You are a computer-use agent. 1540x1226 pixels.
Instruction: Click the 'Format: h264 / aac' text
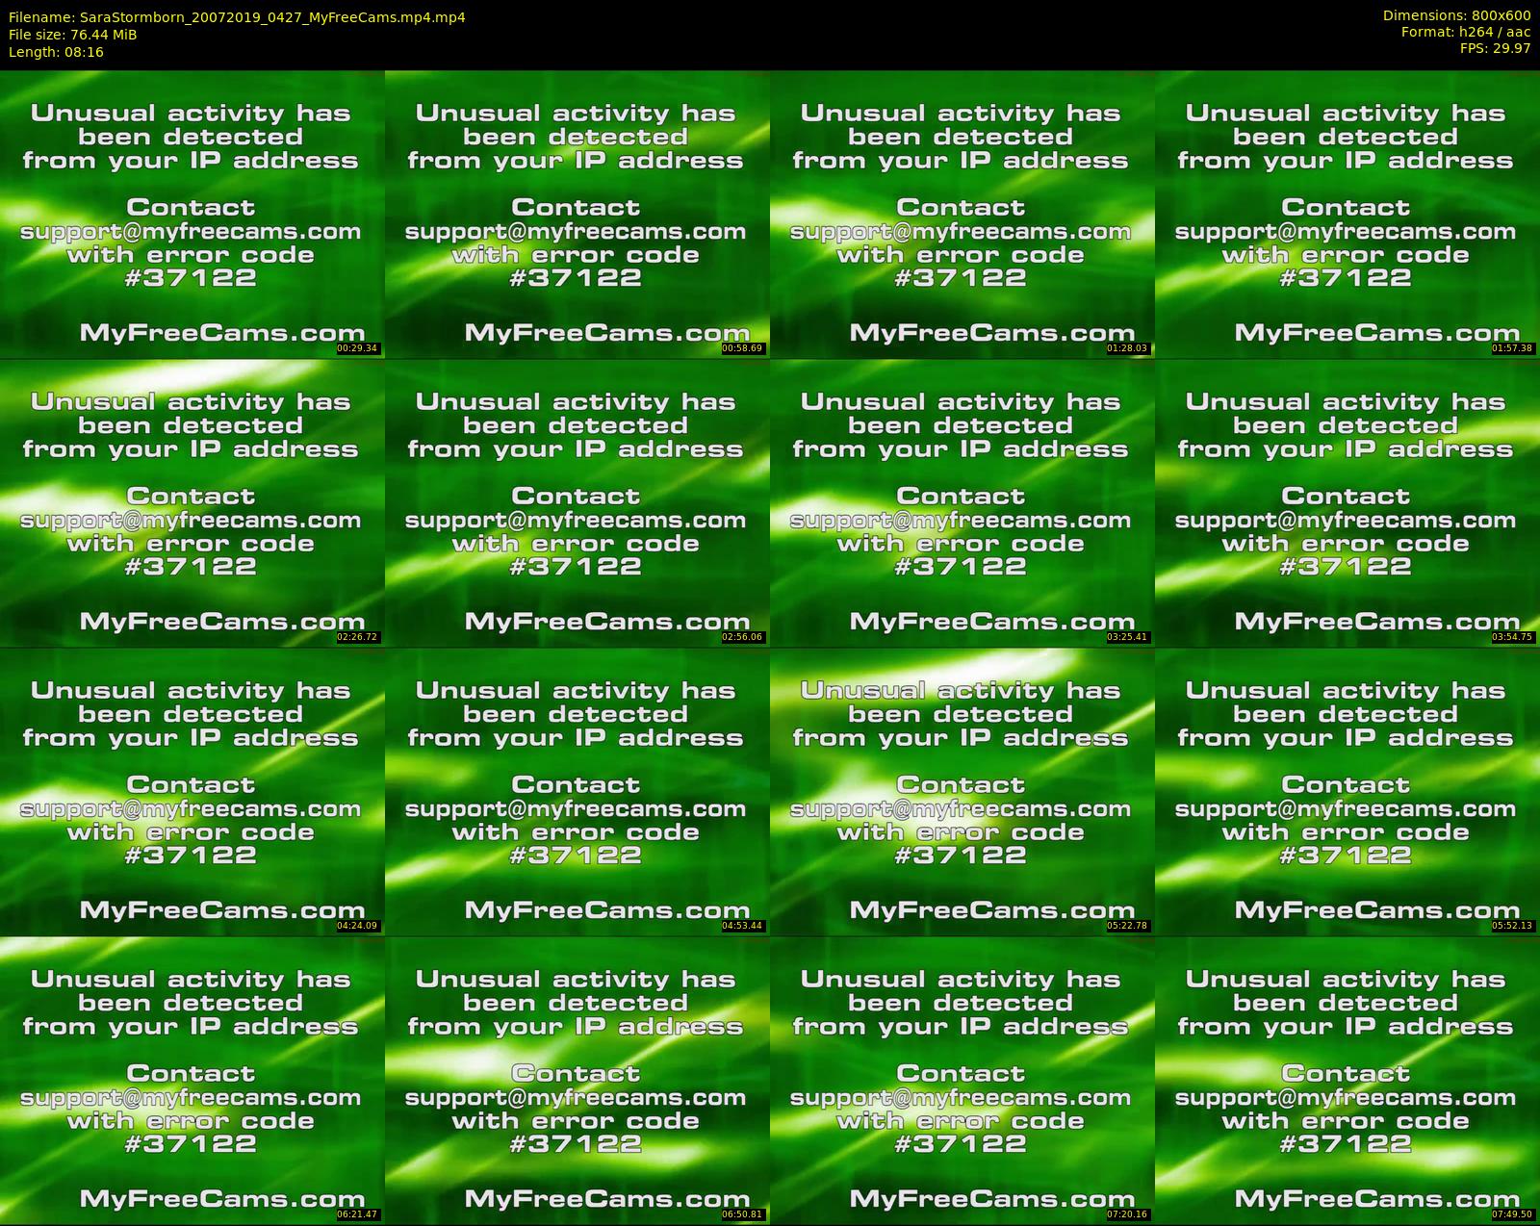pos(1466,32)
